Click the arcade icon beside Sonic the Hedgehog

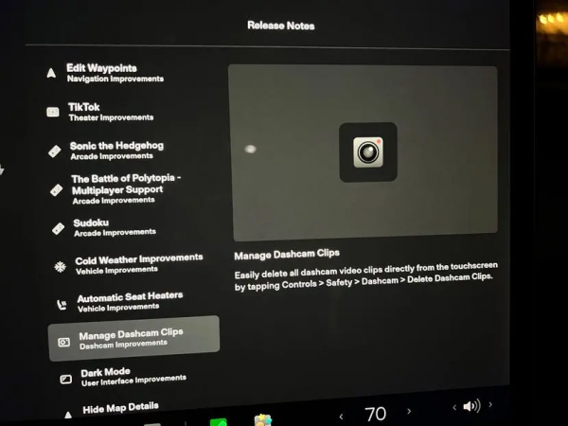click(55, 151)
